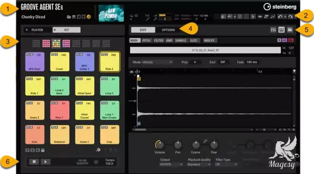Show the mixer view icon
This screenshot has height=174, width=314.
[x=273, y=30]
